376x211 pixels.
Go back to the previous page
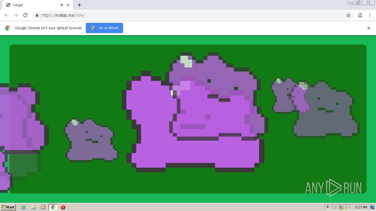6,15
